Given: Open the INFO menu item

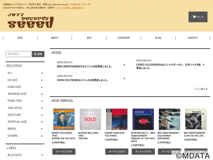Looking at the screenshot, I should pos(20,38).
